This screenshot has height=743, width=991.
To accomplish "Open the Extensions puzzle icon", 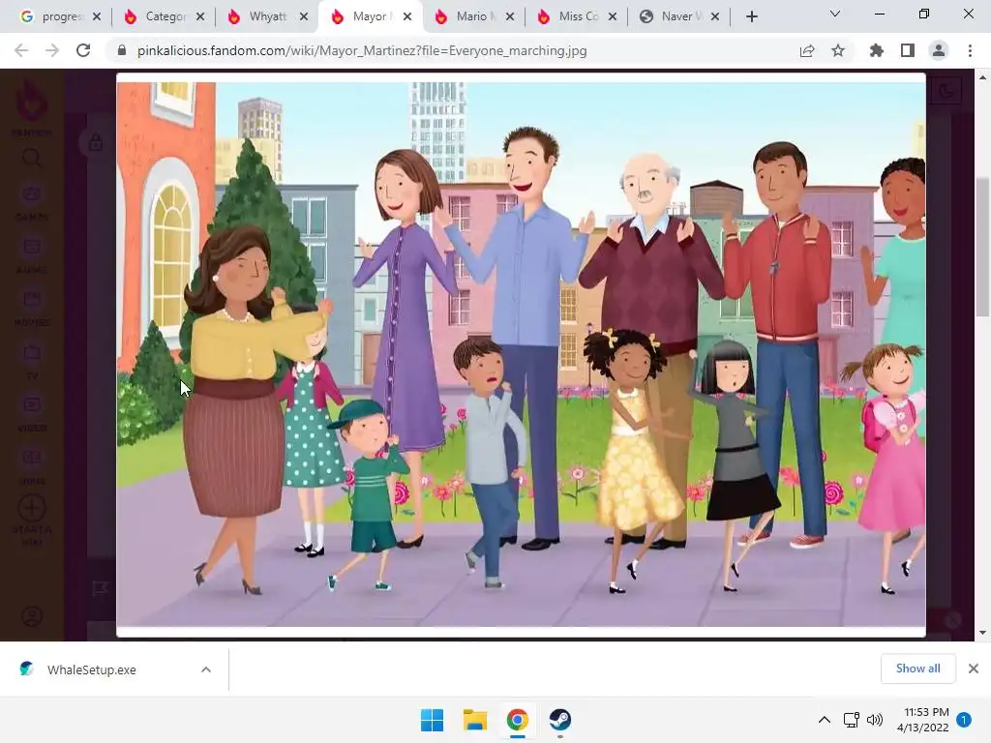I will tap(877, 50).
